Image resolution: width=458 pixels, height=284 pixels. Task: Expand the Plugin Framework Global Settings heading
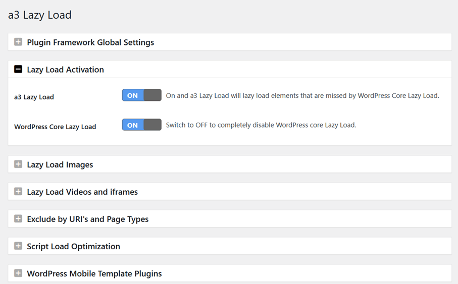90,42
